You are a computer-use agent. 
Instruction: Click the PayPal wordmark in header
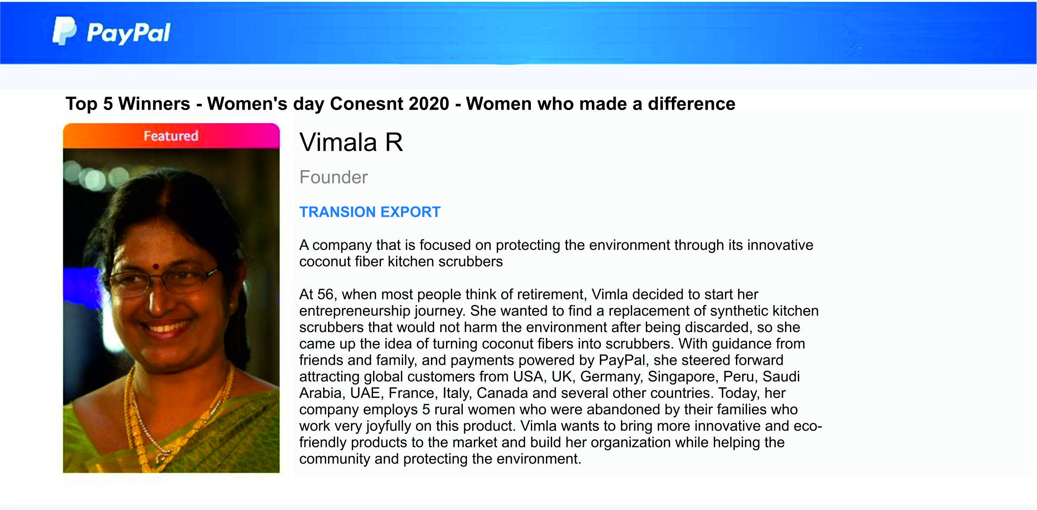(128, 33)
